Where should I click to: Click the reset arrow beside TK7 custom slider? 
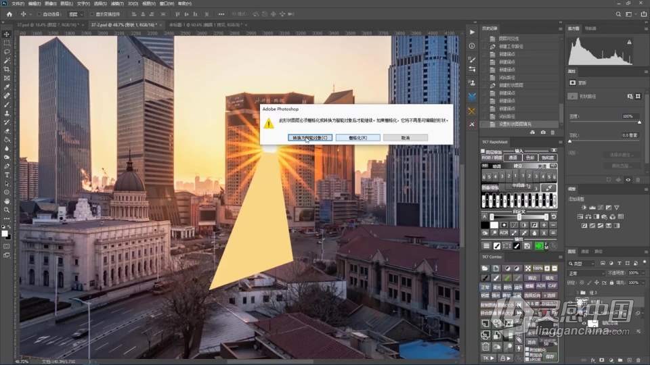point(553,217)
